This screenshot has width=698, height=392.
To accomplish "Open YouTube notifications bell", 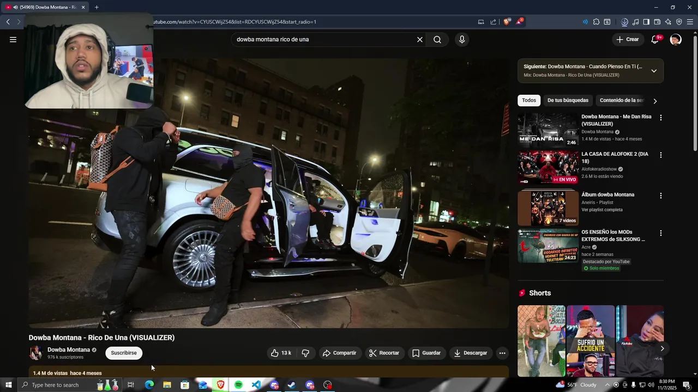I will pos(655,39).
